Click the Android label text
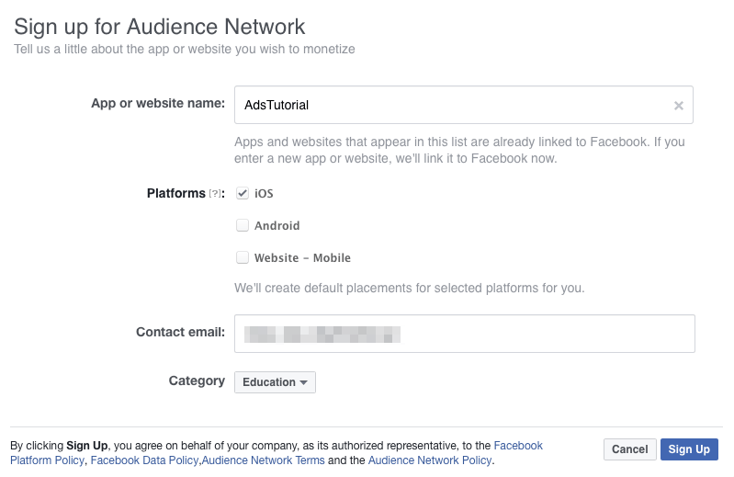 pos(277,225)
